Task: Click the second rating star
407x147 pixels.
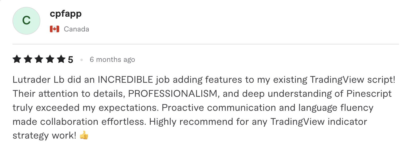Action: 28,59
